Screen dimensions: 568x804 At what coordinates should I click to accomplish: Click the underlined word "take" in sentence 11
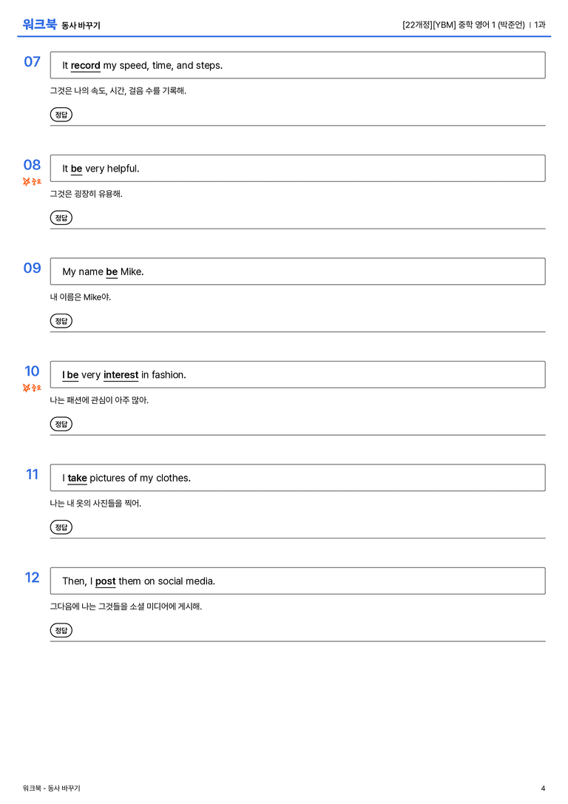tap(78, 478)
